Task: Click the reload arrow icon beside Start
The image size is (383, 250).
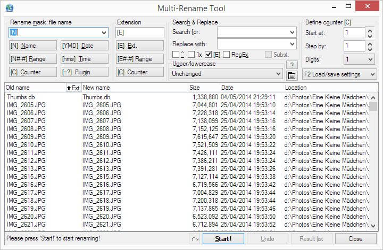Action: 195,239
